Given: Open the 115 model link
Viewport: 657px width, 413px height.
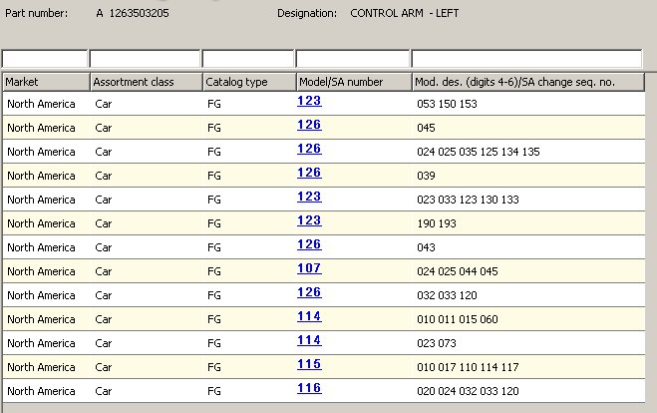Looking at the screenshot, I should coord(309,364).
